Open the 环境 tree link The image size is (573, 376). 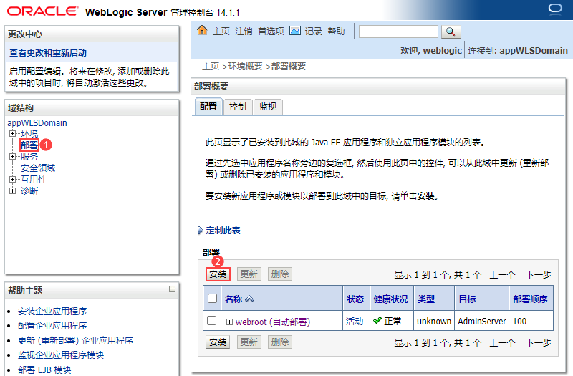(29, 133)
